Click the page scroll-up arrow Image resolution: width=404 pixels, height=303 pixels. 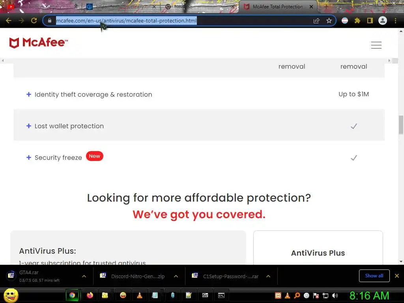pyautogui.click(x=401, y=31)
